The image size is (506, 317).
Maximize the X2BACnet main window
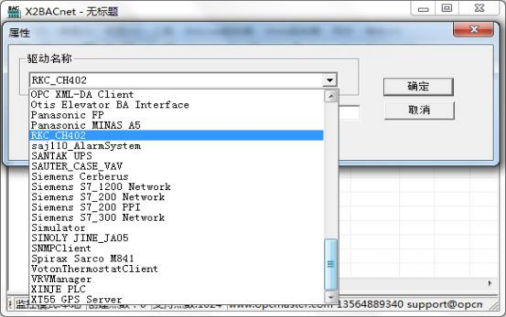[446, 8]
